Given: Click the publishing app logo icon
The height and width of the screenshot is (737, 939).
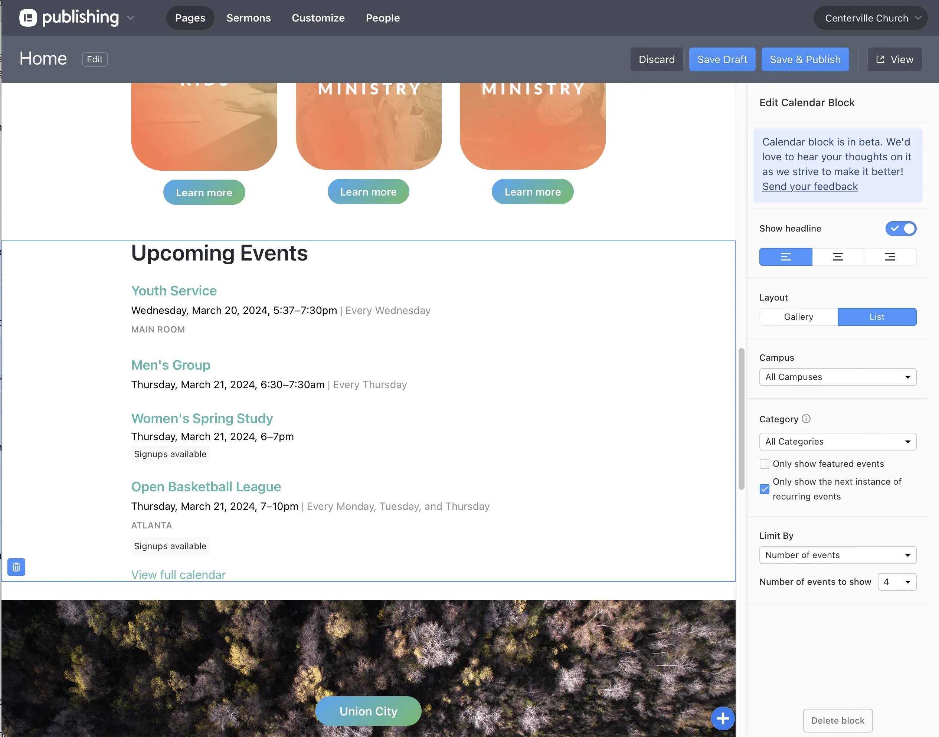Looking at the screenshot, I should pyautogui.click(x=28, y=18).
